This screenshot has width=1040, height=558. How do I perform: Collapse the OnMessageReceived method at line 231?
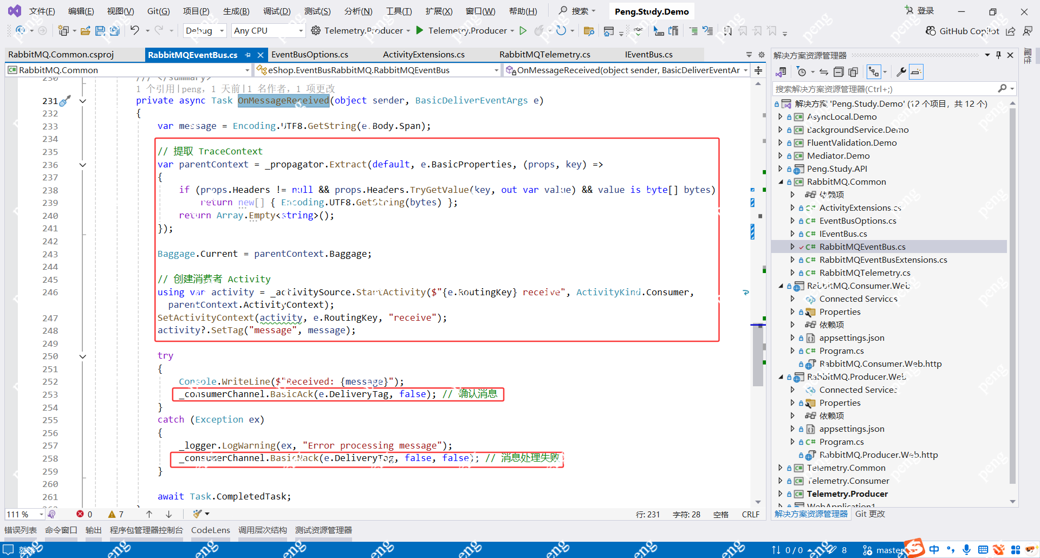(x=83, y=101)
